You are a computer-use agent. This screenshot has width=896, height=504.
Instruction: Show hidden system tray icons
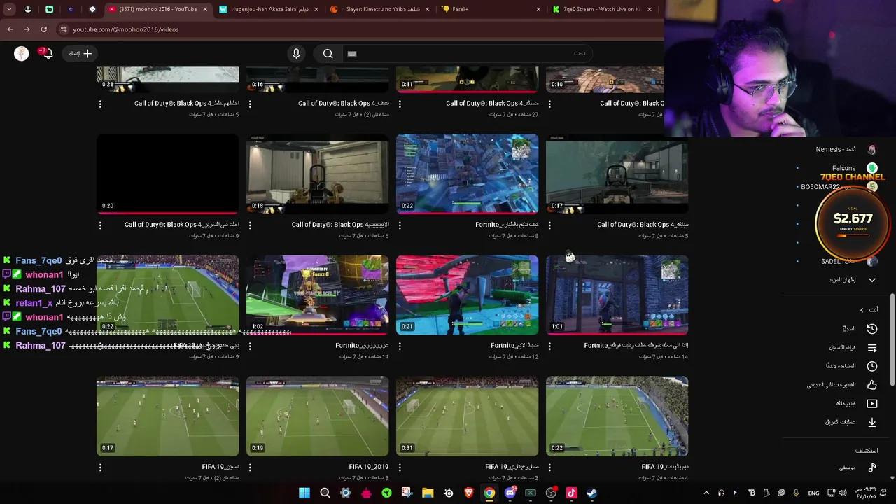pos(706,493)
